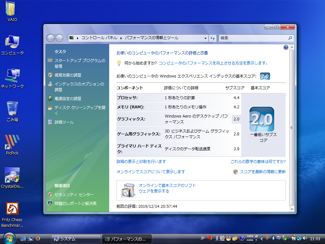Click the JP language indicator
Image resolution: width=325 pixels, height=244 pixels.
coord(202,238)
